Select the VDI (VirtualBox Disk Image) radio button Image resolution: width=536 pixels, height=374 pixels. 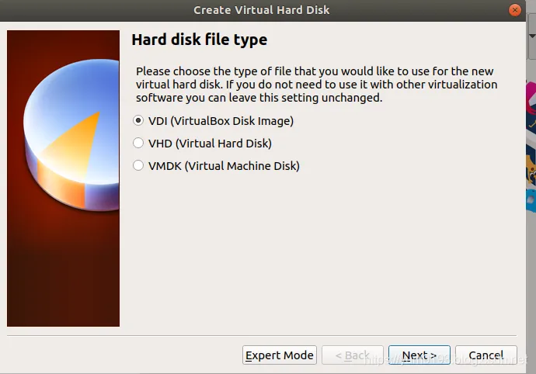pos(139,121)
